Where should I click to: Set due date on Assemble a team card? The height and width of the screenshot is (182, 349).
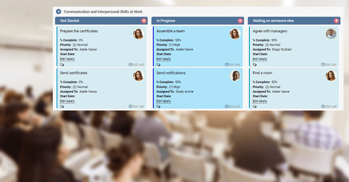[x=233, y=65]
